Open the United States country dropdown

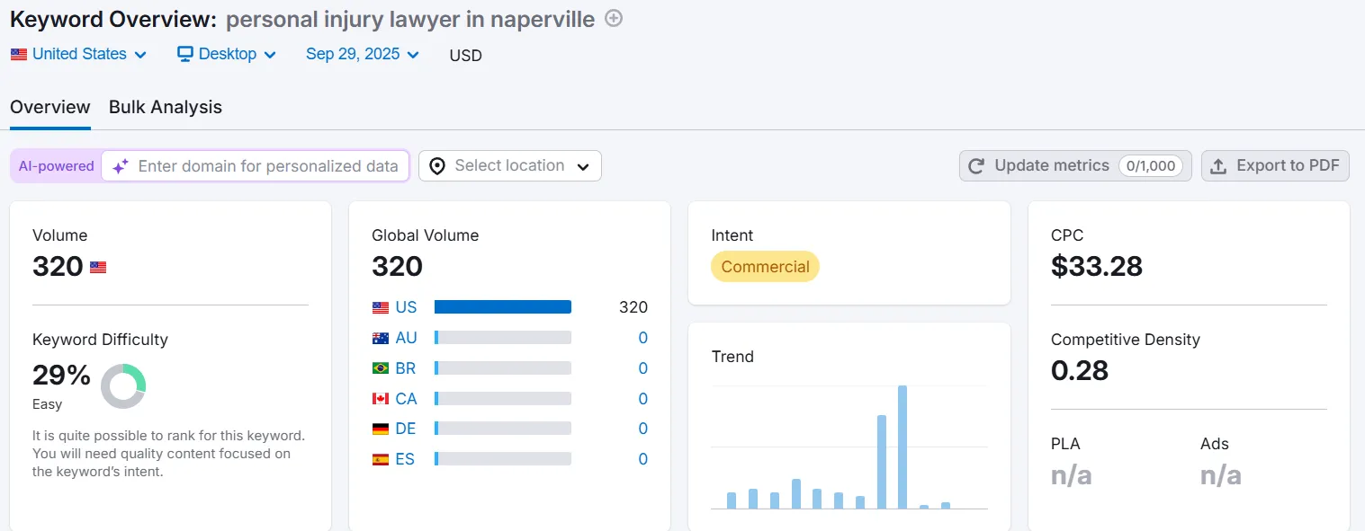79,55
